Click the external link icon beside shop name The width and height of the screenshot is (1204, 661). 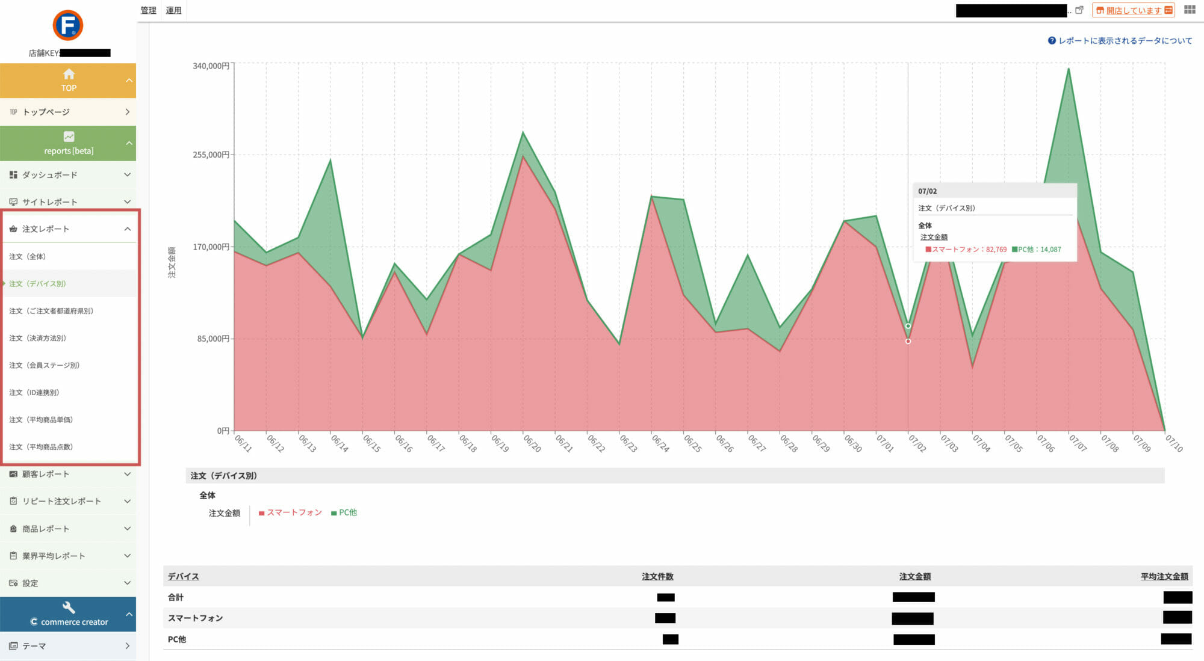(1079, 10)
